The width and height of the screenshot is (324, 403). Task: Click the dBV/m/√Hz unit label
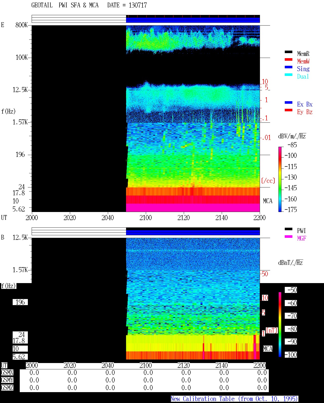coord(292,136)
